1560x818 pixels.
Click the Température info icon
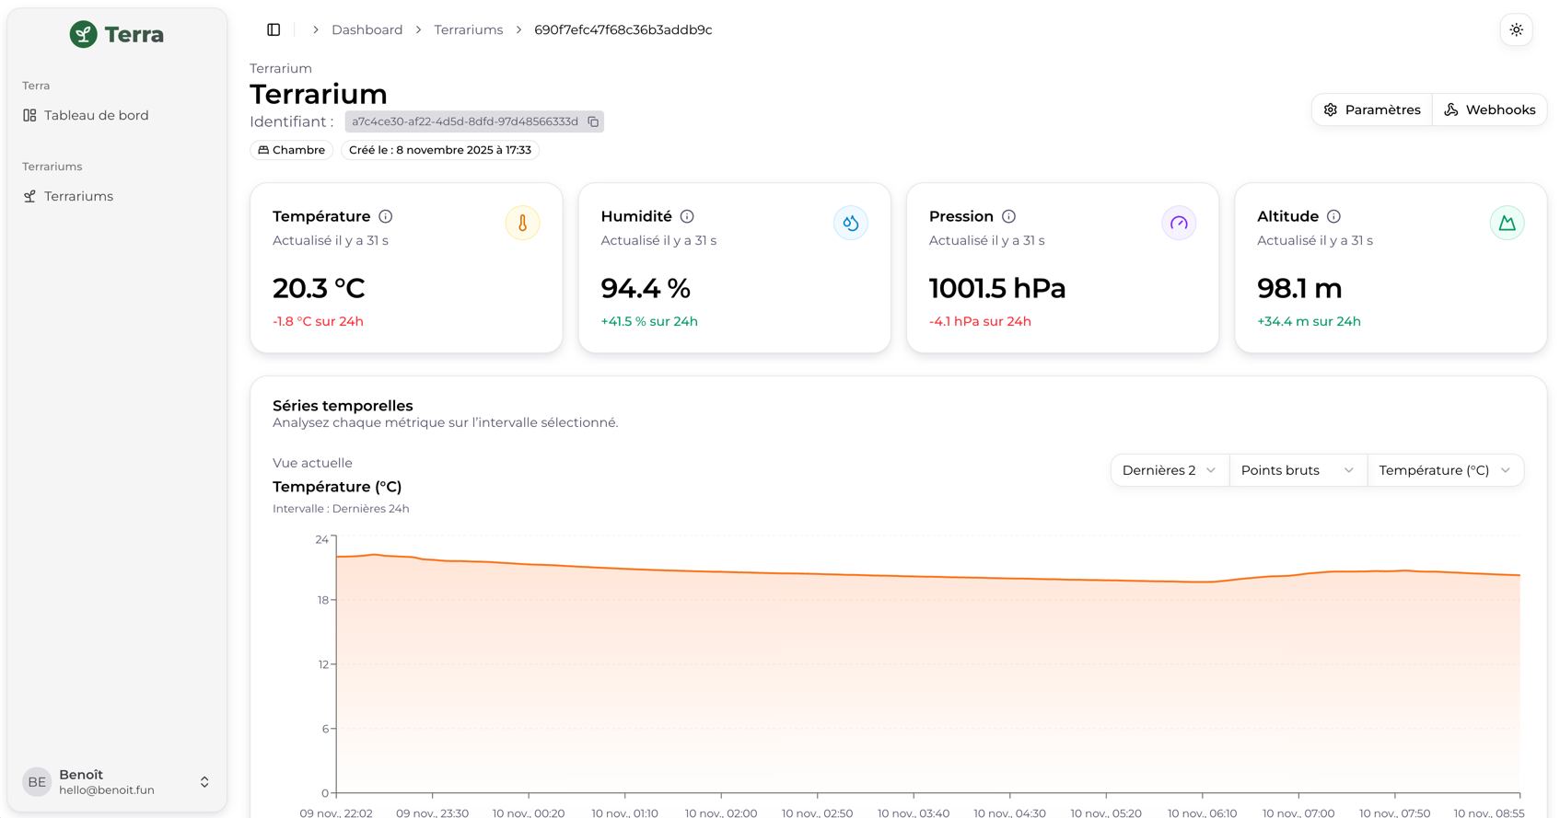pos(386,216)
